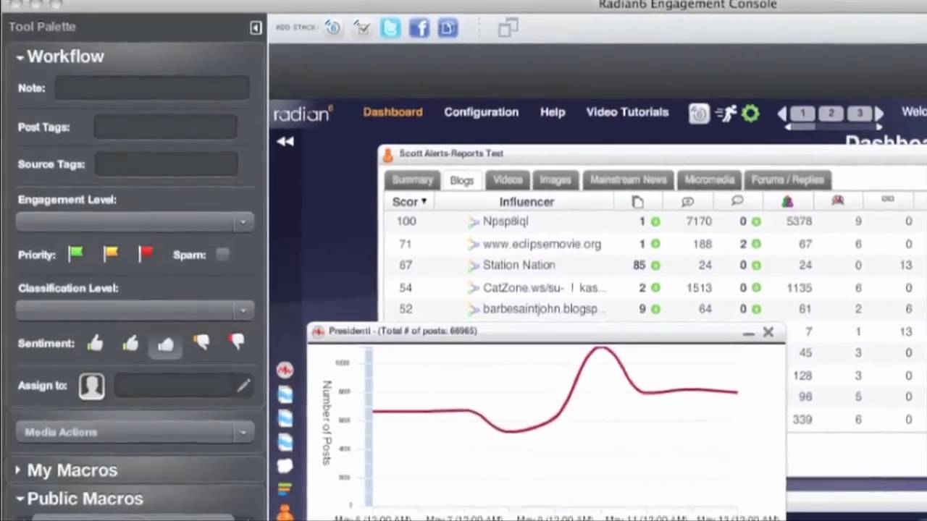Set priority to yellow flag
The height and width of the screenshot is (521, 927).
coord(111,253)
